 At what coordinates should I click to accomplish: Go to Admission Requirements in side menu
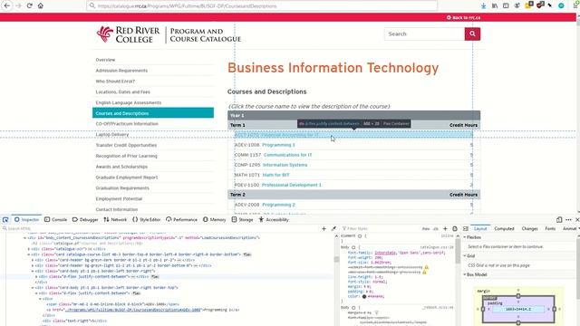point(121,71)
